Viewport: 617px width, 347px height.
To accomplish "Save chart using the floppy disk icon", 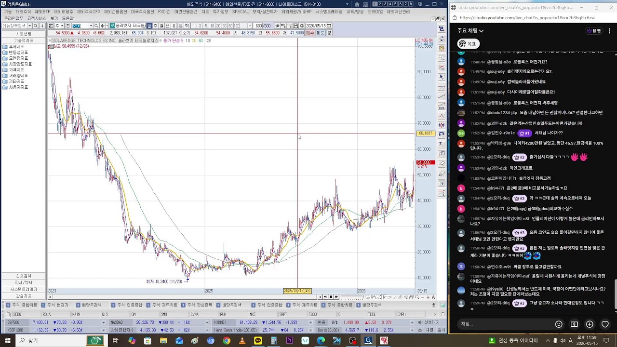I will tap(295, 26).
